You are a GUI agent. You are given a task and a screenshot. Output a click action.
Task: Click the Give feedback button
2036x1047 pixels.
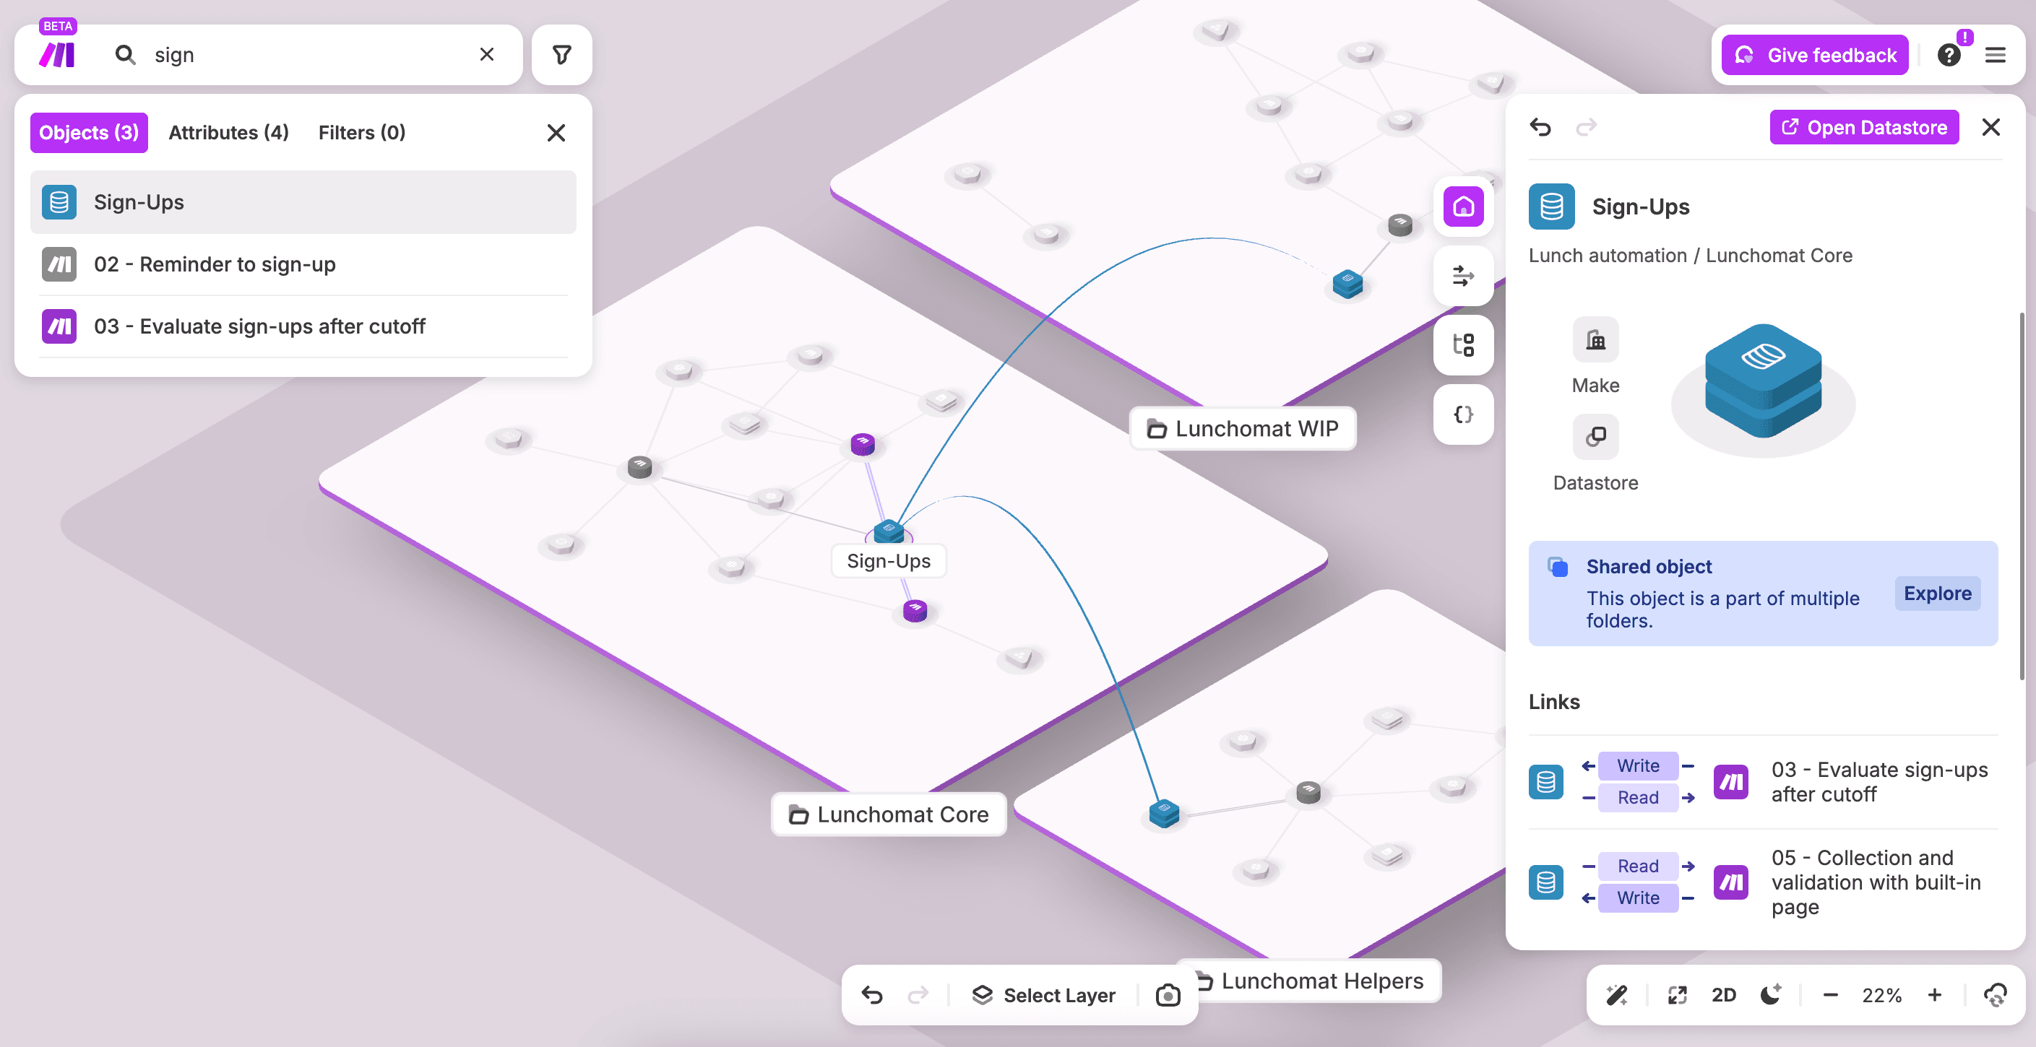point(1813,55)
